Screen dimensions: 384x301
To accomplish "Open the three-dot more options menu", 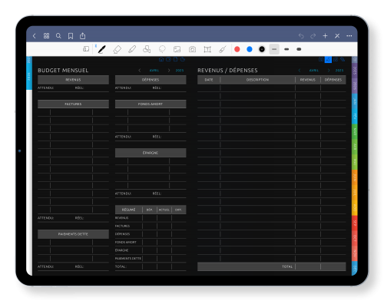I will coord(349,36).
